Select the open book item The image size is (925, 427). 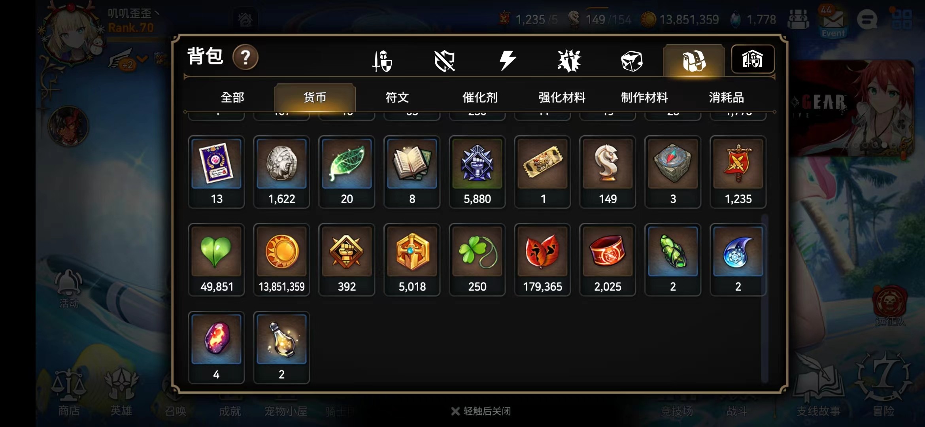coord(412,172)
